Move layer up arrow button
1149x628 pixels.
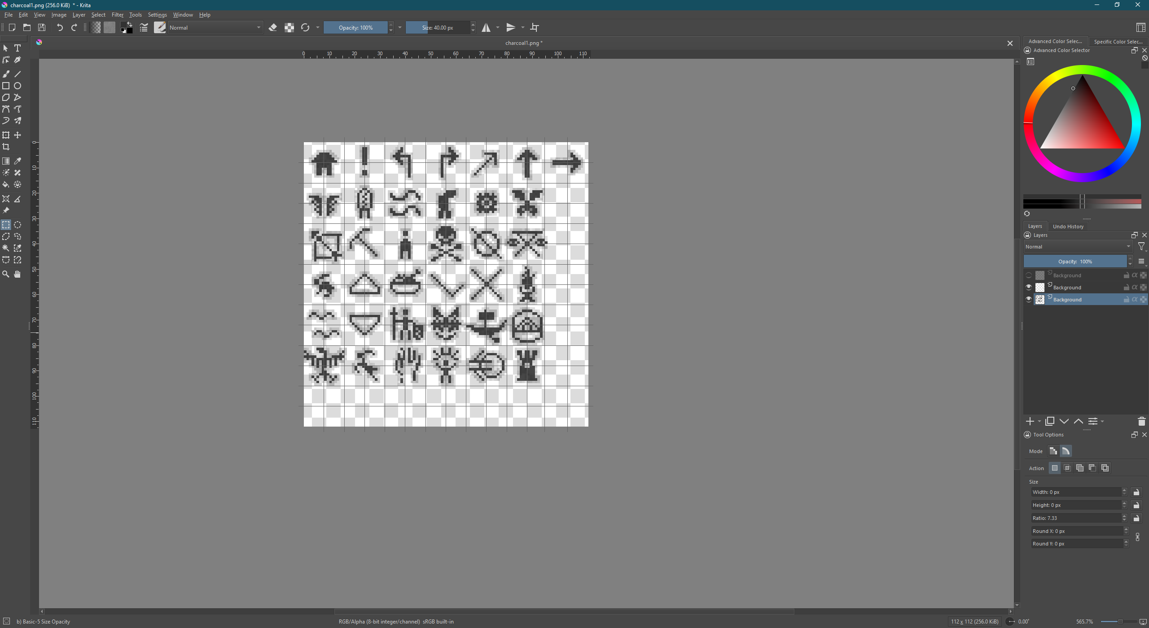[x=1078, y=421]
